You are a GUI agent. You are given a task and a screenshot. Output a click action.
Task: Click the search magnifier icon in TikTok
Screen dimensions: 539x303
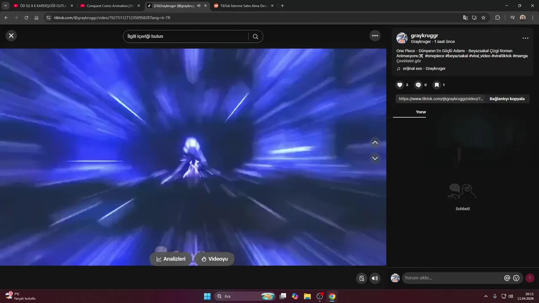pos(256,37)
